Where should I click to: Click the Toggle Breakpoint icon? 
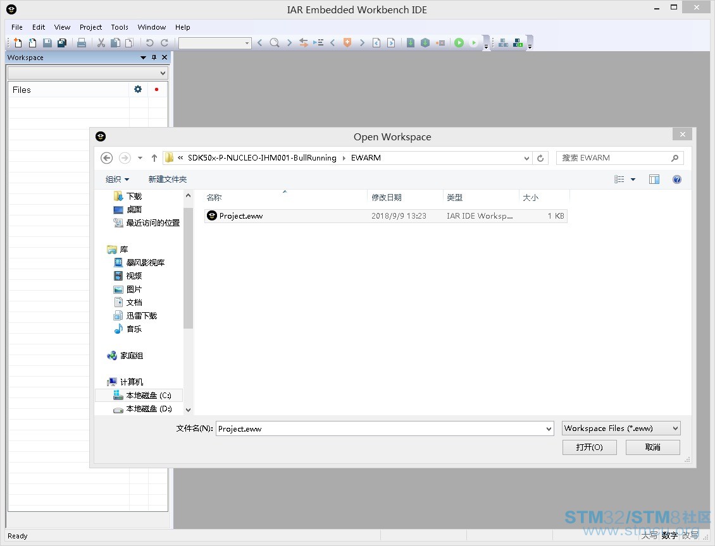[440, 43]
